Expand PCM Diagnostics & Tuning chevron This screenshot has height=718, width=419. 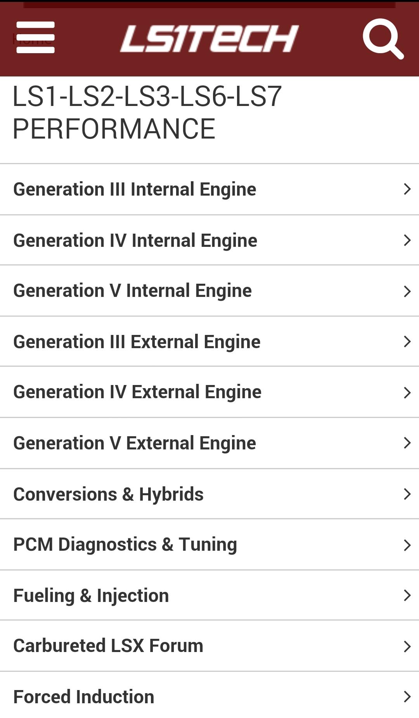[x=407, y=545]
